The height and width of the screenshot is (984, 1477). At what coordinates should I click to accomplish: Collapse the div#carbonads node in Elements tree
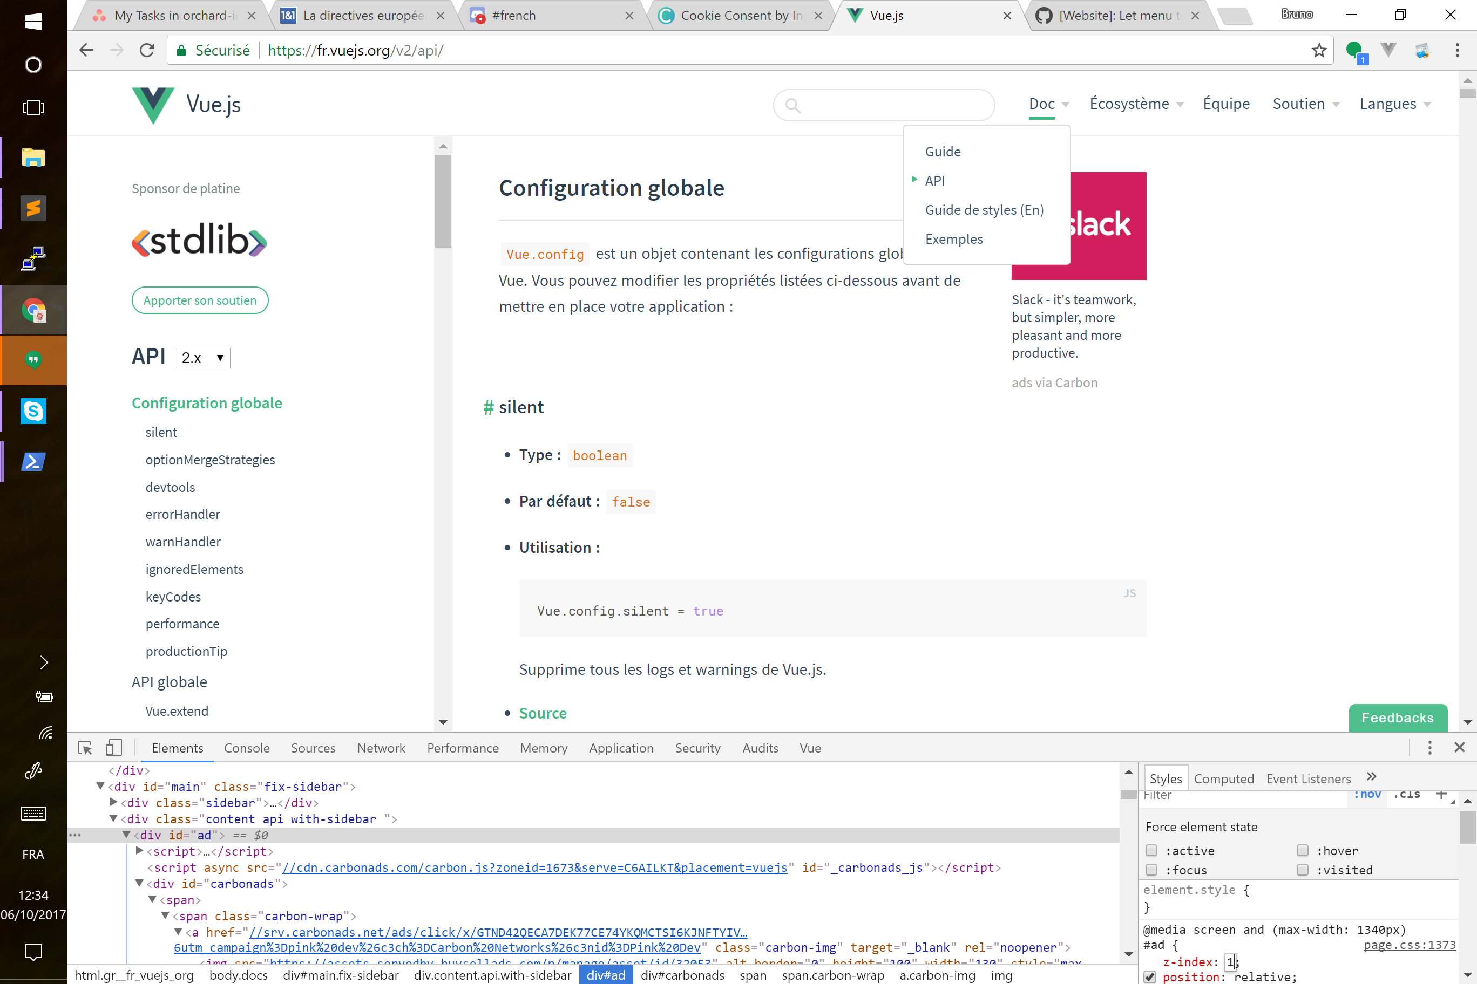pos(139,884)
